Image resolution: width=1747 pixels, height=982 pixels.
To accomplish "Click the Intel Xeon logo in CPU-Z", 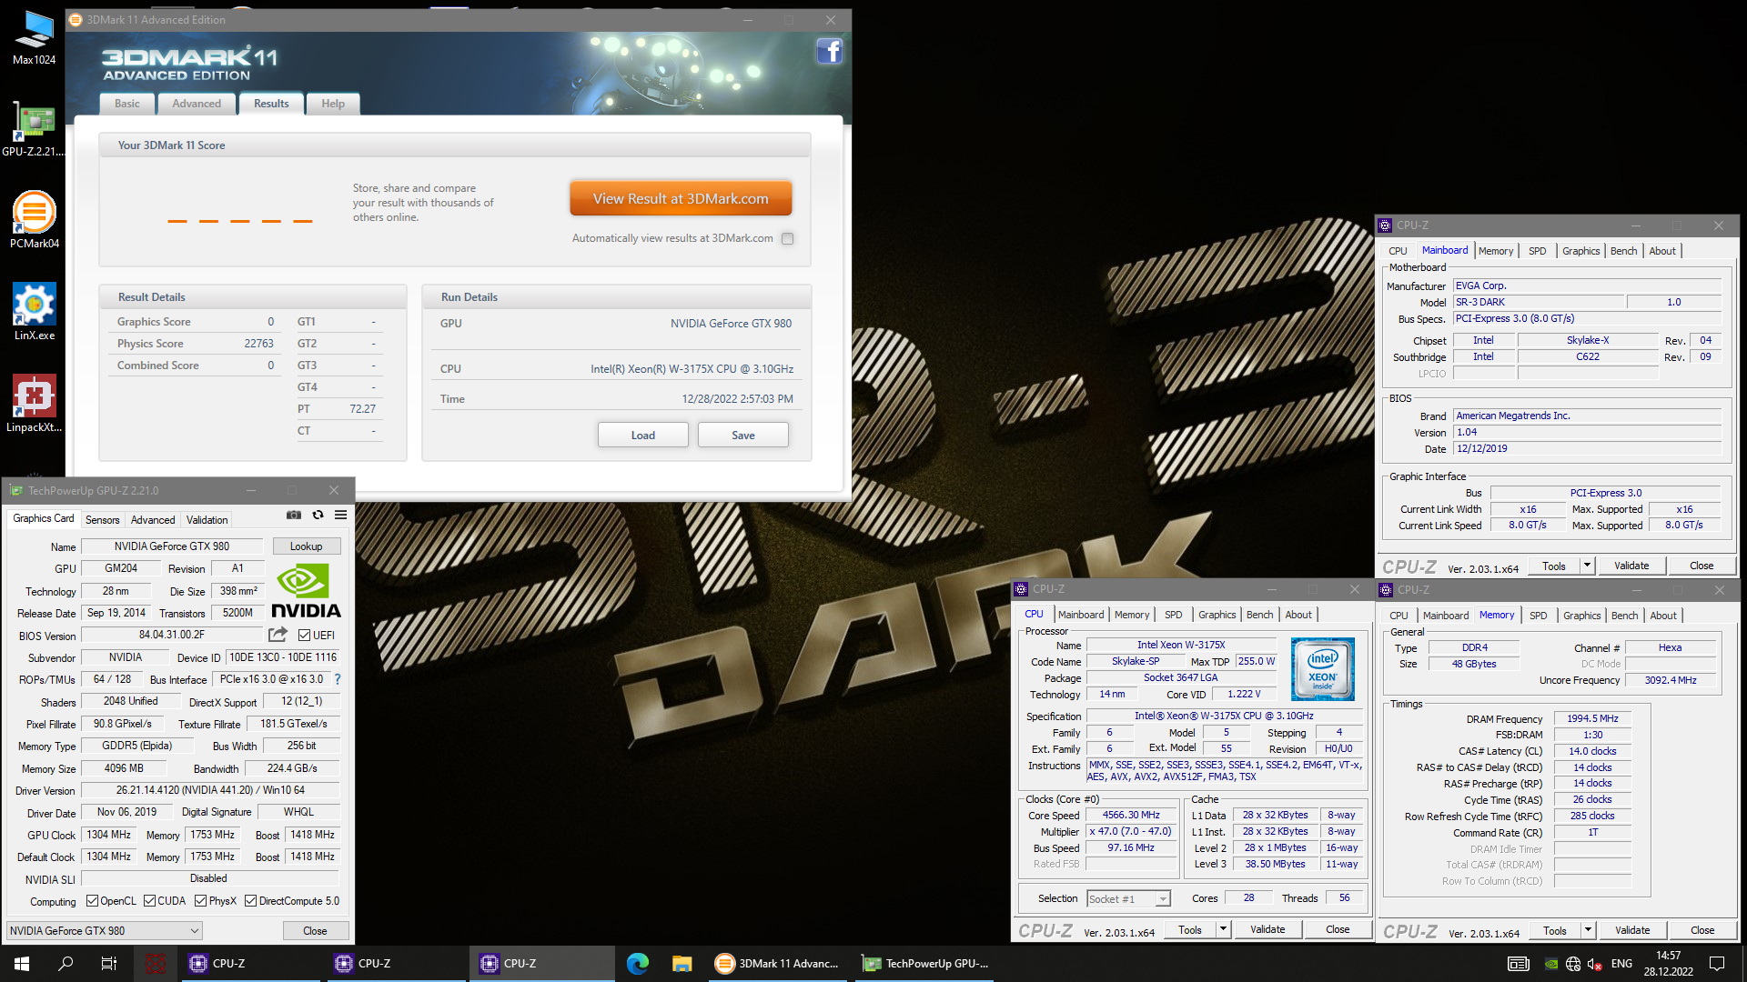I will point(1322,668).
